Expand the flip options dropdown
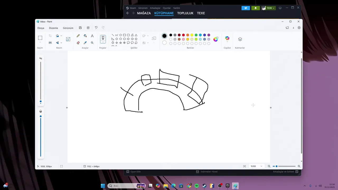The height and width of the screenshot is (190, 338). click(61, 43)
